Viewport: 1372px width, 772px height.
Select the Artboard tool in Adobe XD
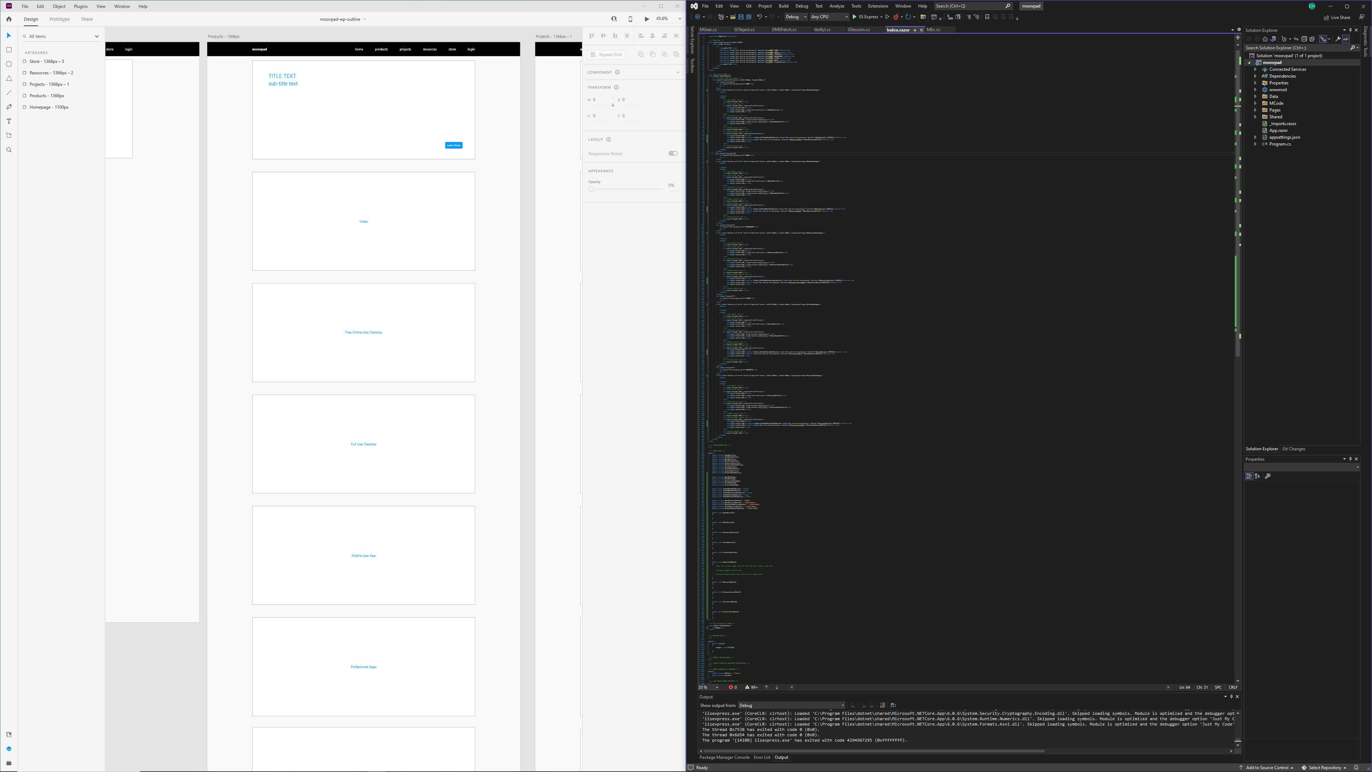tap(9, 135)
